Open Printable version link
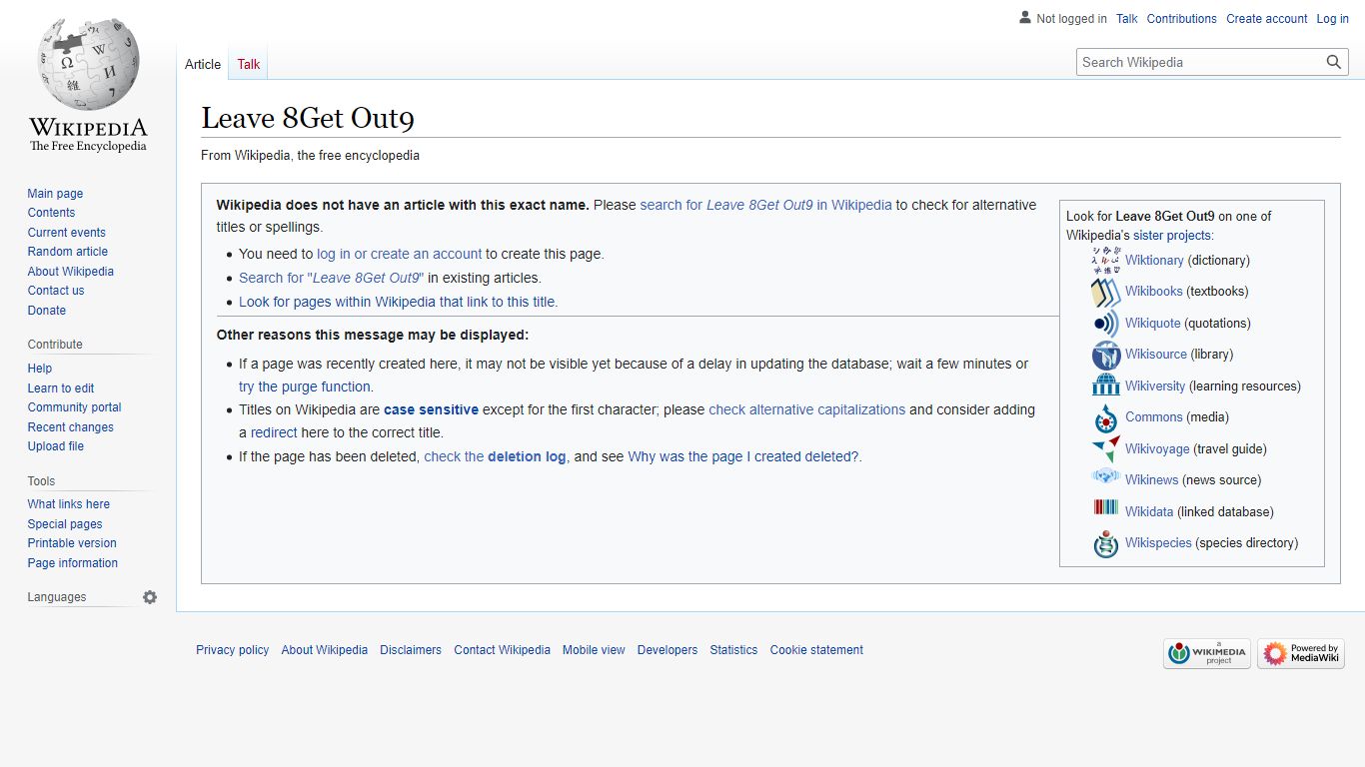 tap(72, 543)
